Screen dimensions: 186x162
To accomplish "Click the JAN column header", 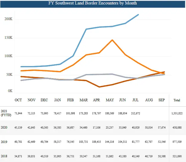I will pos(58,100).
